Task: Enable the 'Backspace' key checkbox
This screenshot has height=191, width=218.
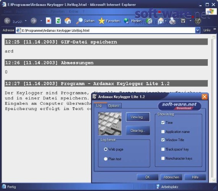Action: (163, 149)
